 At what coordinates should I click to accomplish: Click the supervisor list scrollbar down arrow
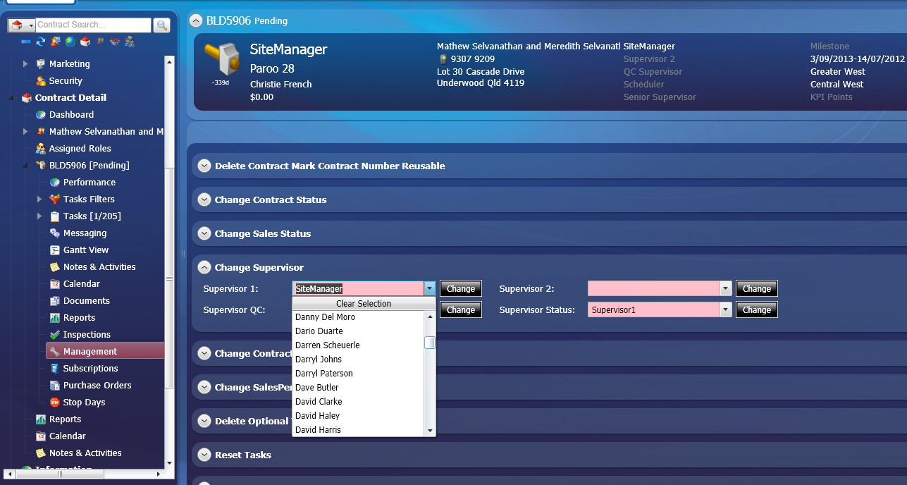coord(429,430)
